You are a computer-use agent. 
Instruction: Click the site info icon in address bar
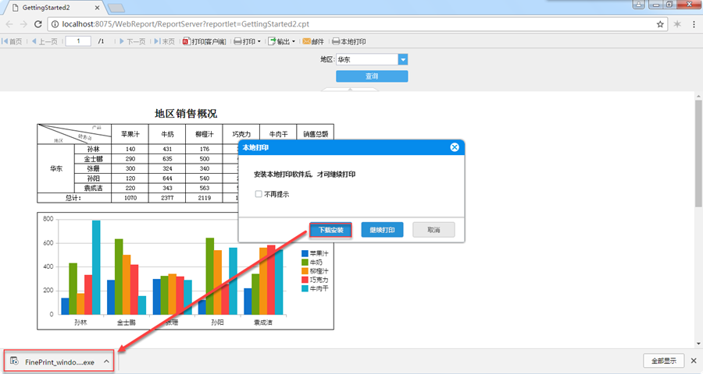pyautogui.click(x=55, y=24)
